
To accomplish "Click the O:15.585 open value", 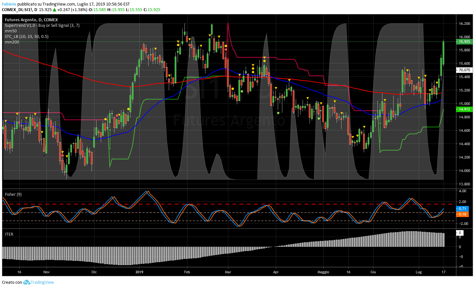I will point(97,9).
